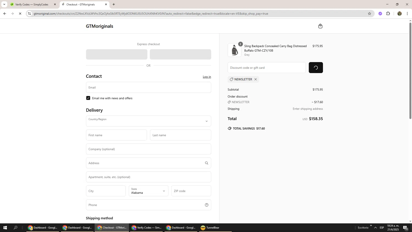Switch to second Dashboard Google taskbar window
This screenshot has width=412, height=232.
point(77,228)
